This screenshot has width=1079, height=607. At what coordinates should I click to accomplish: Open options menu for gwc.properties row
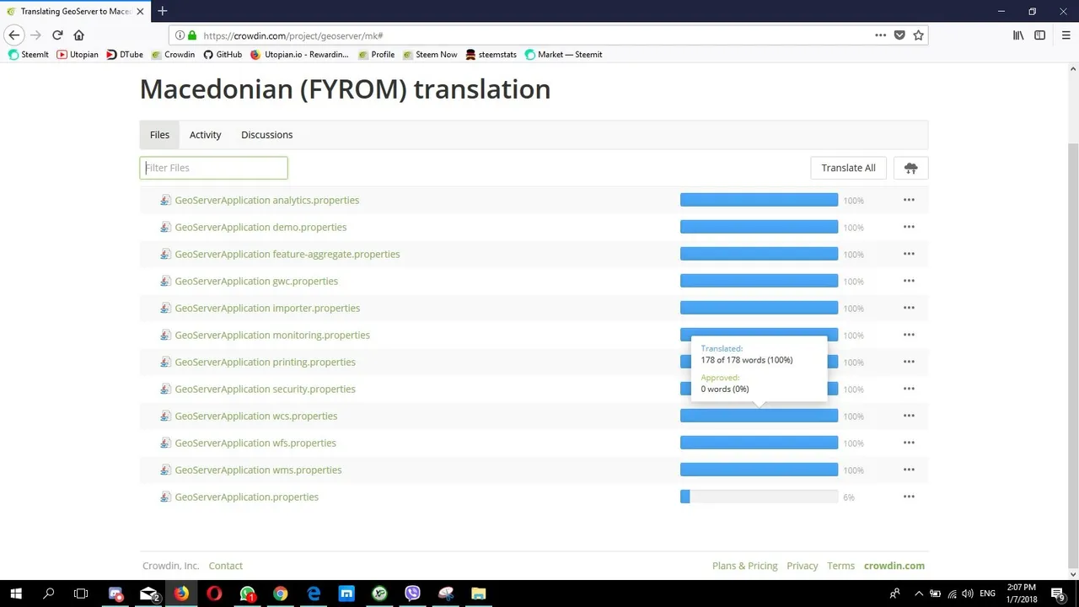tap(909, 281)
